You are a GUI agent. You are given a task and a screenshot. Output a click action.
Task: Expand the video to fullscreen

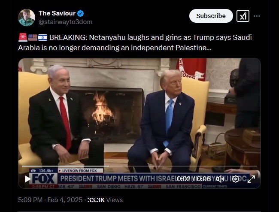coord(251,179)
